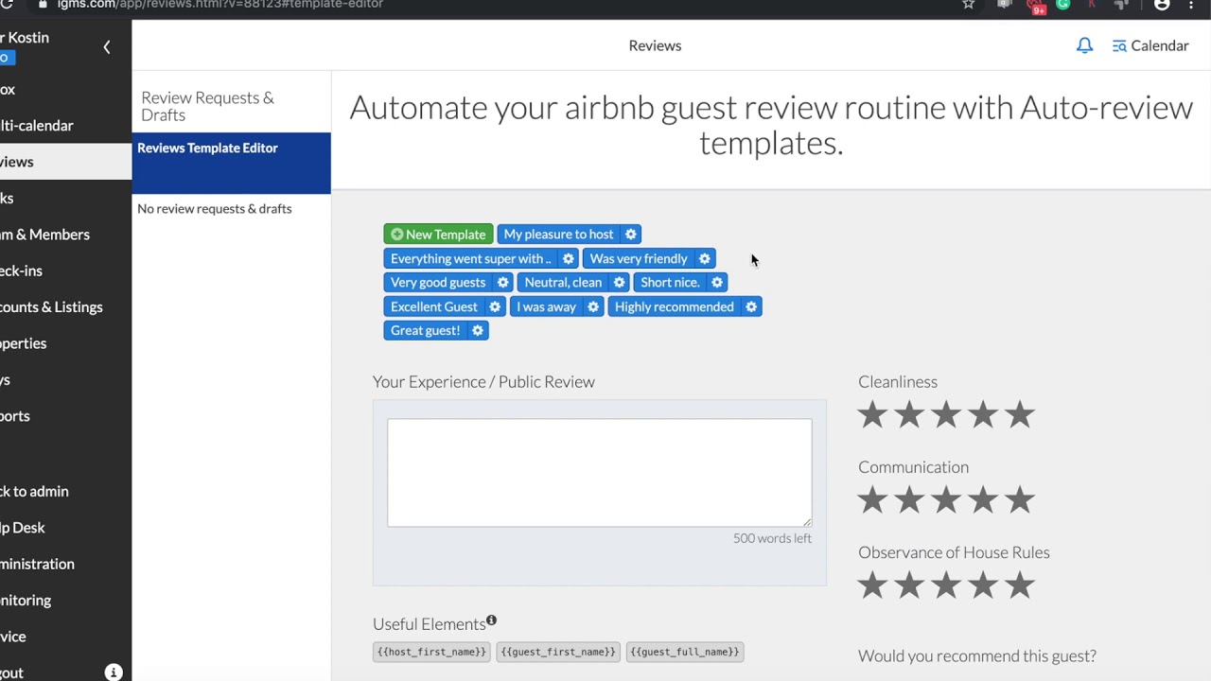Open settings gear for Was very friendly template

(x=705, y=259)
